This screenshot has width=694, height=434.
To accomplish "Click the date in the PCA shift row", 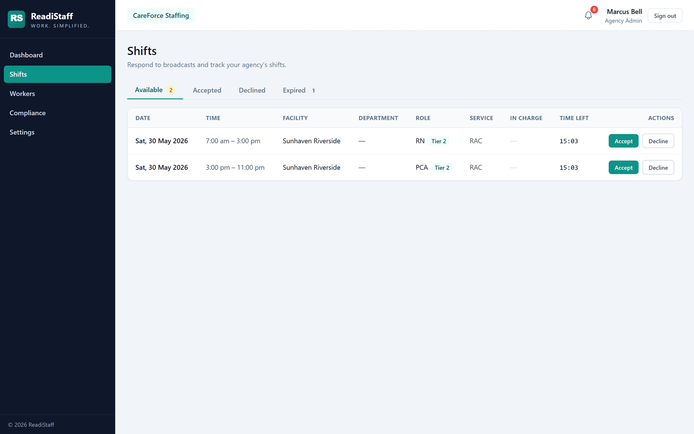I will pyautogui.click(x=162, y=167).
